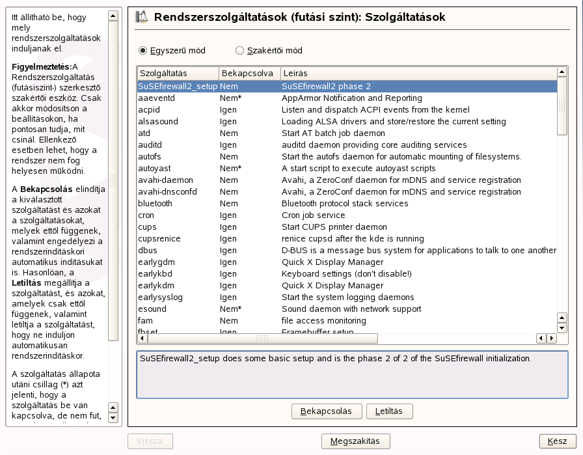Select the SuSEfirewall2_setup service row
The width and height of the screenshot is (583, 455).
347,87
